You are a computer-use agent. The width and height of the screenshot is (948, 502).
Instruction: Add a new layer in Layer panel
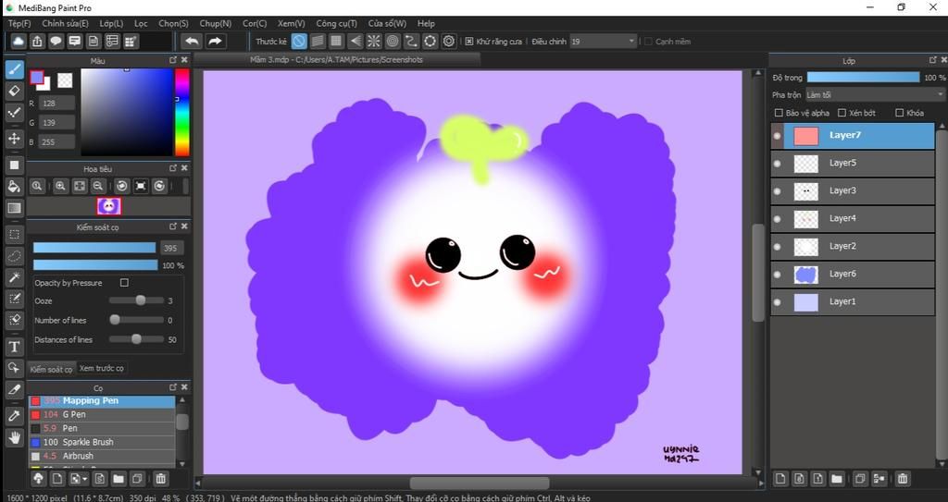[780, 479]
